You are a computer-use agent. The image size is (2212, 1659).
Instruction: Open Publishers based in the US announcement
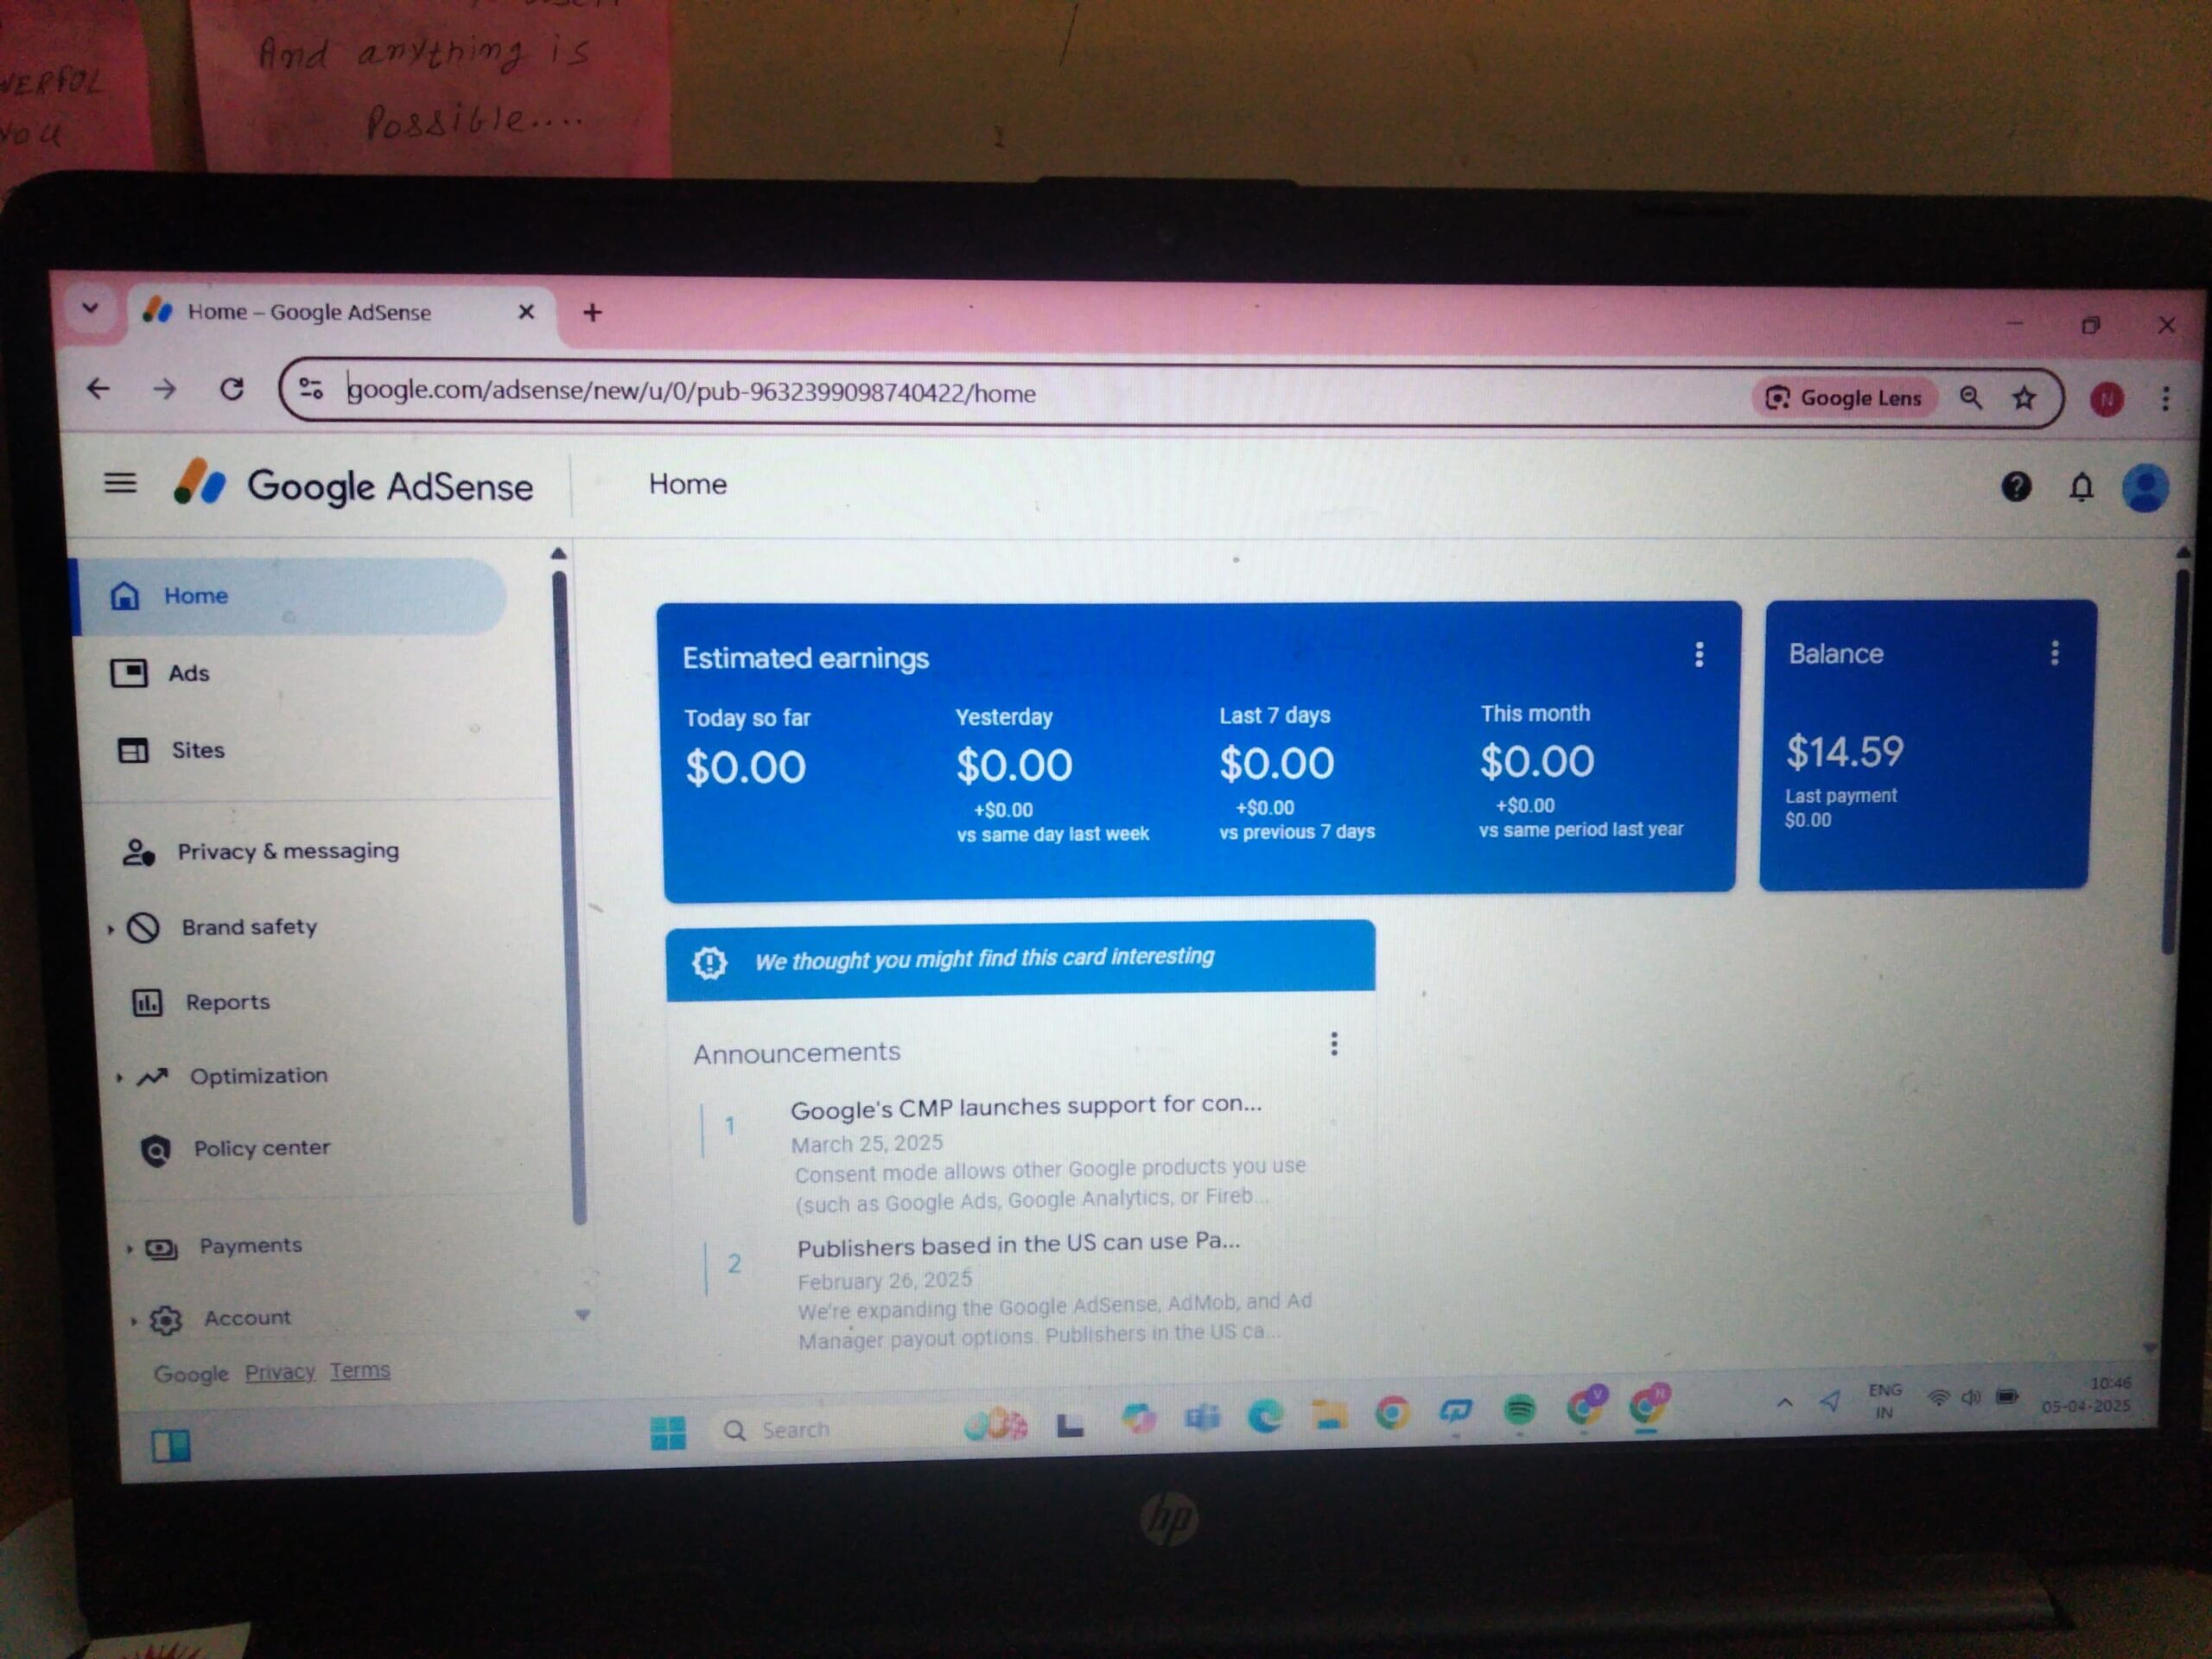coord(1018,1244)
